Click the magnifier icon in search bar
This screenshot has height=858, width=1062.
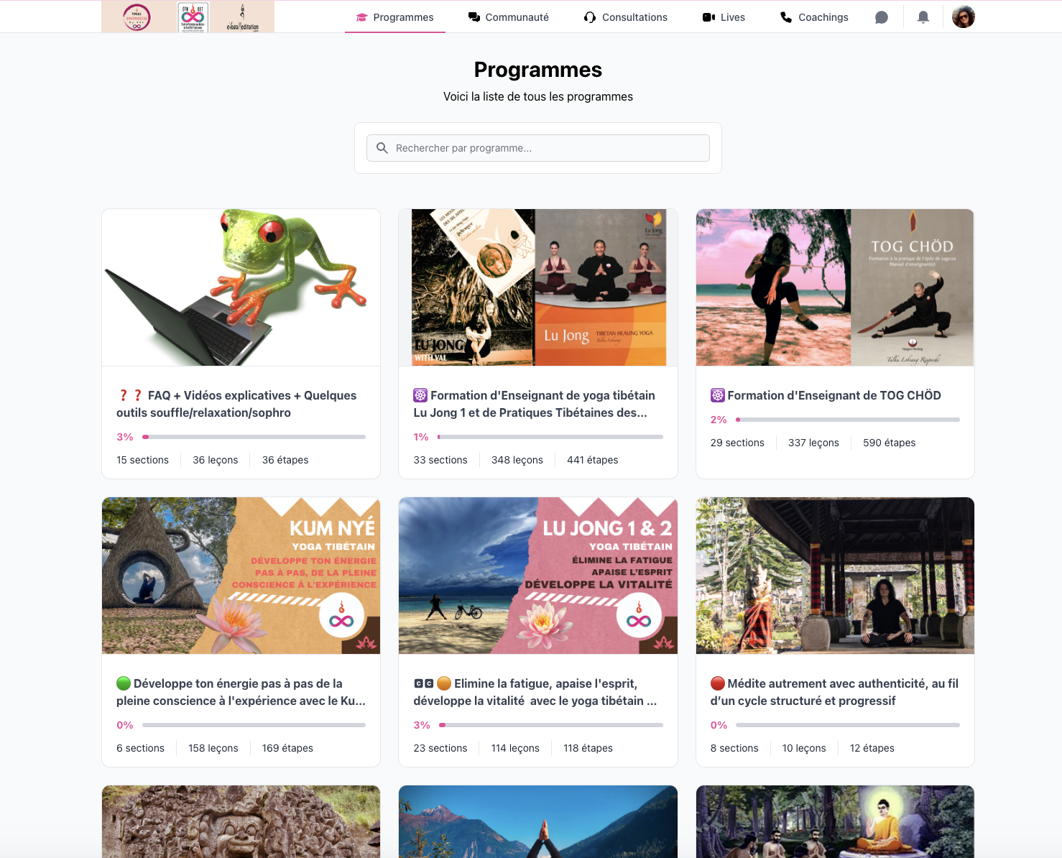(x=382, y=148)
